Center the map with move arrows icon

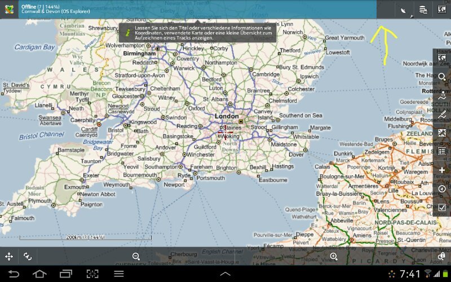pos(9,257)
